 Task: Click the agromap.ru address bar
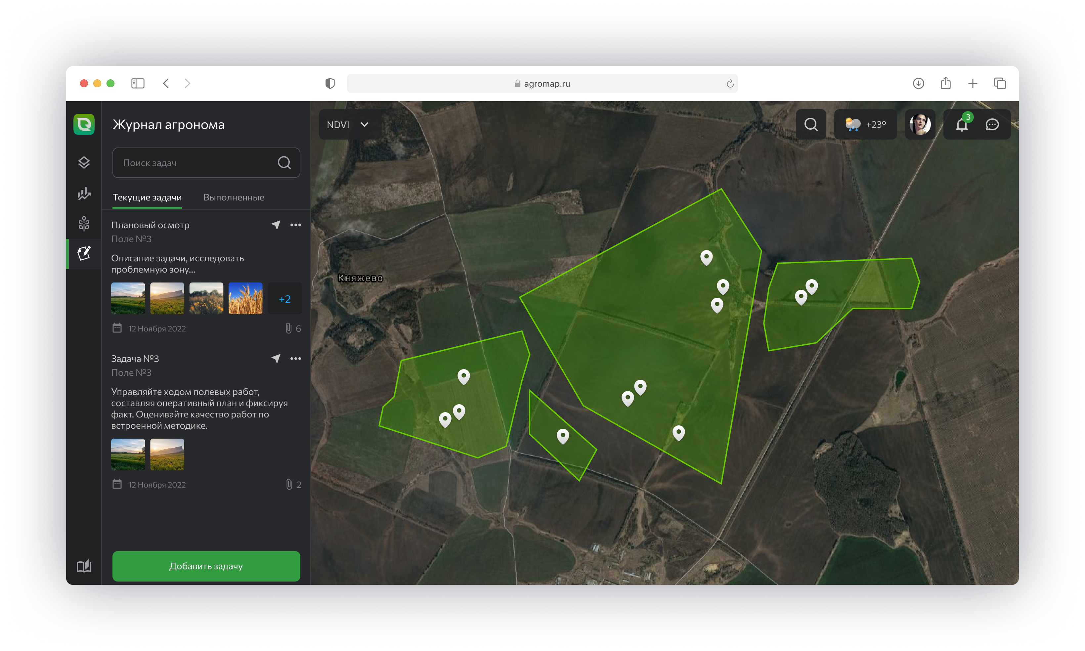pos(542,83)
